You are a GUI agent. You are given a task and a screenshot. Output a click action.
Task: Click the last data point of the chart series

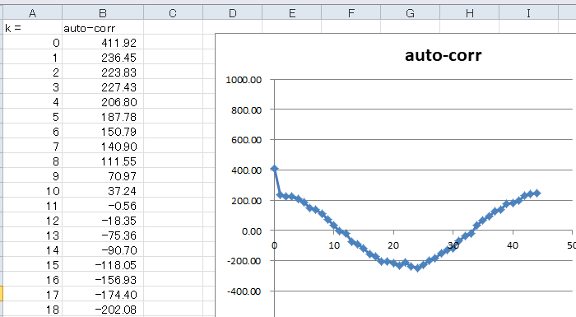pos(537,193)
